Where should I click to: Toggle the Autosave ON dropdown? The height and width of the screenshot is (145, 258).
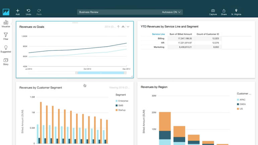(172, 12)
